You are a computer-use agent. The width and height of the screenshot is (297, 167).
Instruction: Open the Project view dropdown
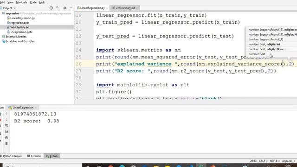[15, 8]
